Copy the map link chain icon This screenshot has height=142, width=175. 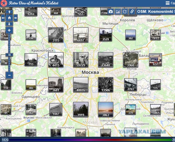[132, 12]
